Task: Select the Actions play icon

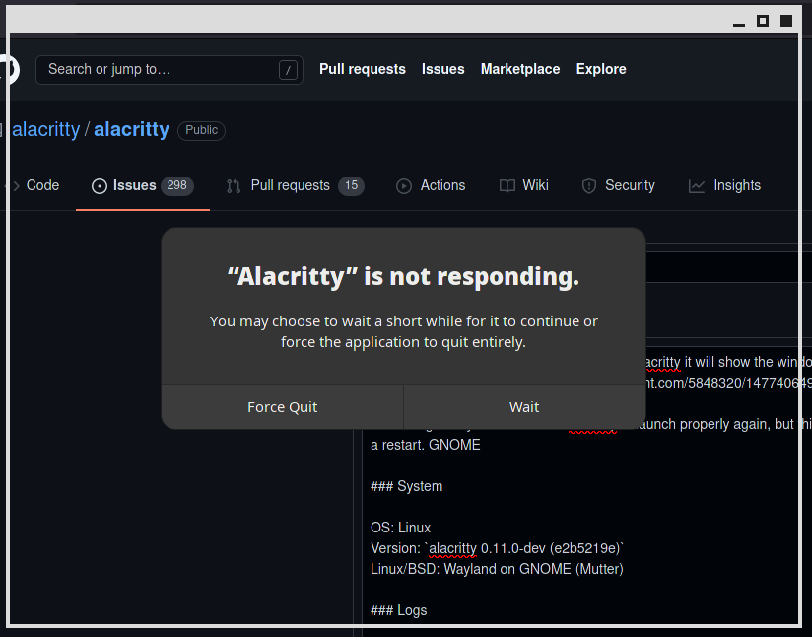Action: coord(403,185)
